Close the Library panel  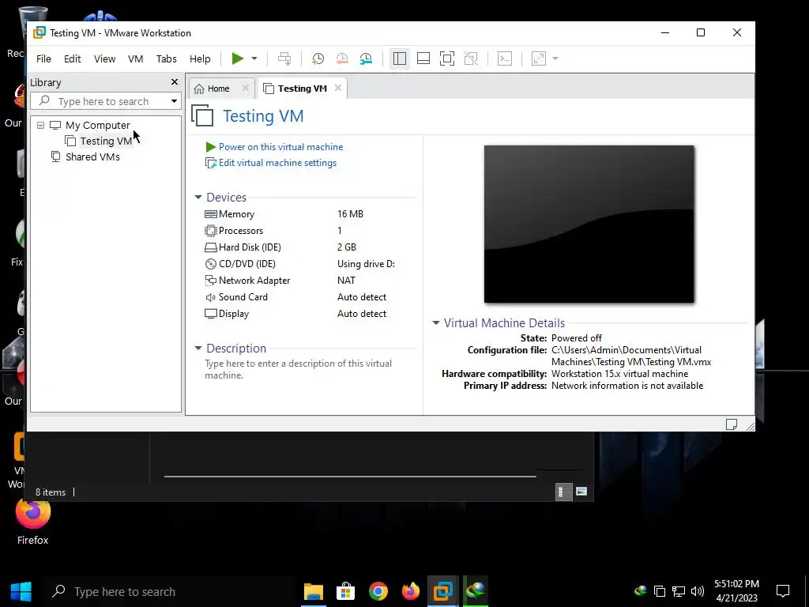coord(175,82)
